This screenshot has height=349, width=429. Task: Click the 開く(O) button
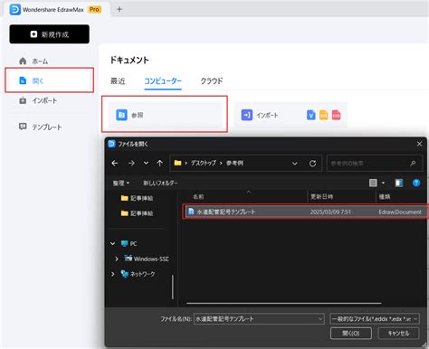tap(351, 333)
